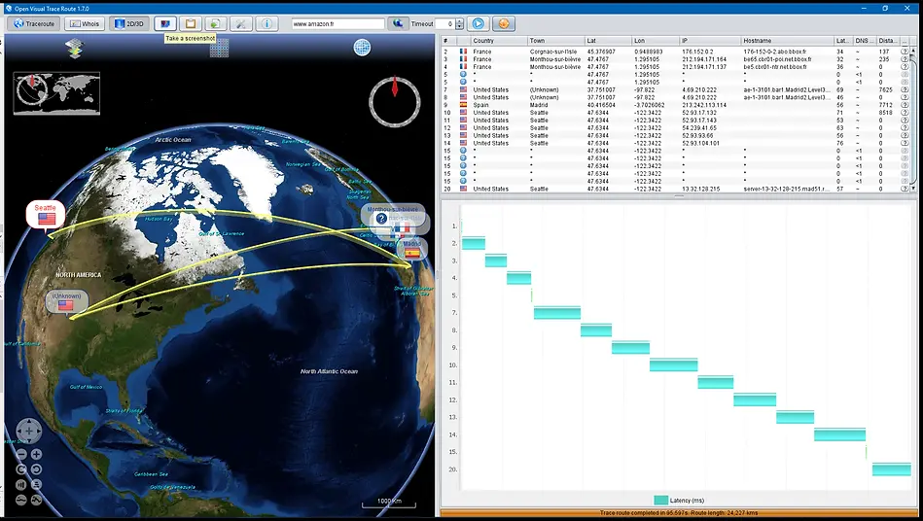
Task: Sort table by the Town column header
Action: click(556, 41)
